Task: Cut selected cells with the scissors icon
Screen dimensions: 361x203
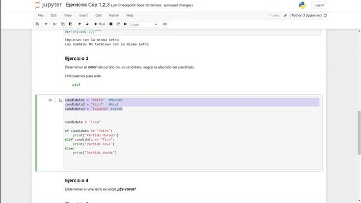Action: click(x=55, y=24)
